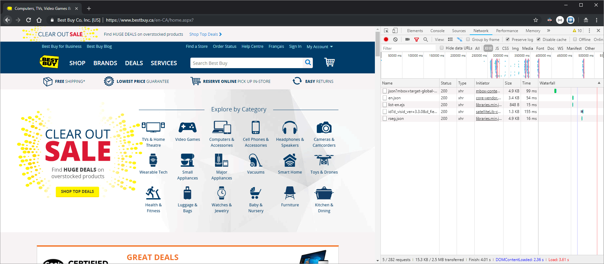Switch to the Performance tab
The height and width of the screenshot is (264, 604).
tap(507, 30)
